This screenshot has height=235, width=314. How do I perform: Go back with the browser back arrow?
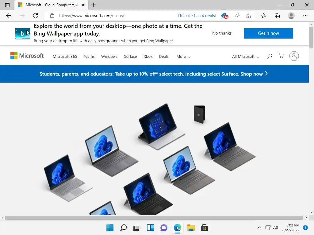(x=8, y=16)
